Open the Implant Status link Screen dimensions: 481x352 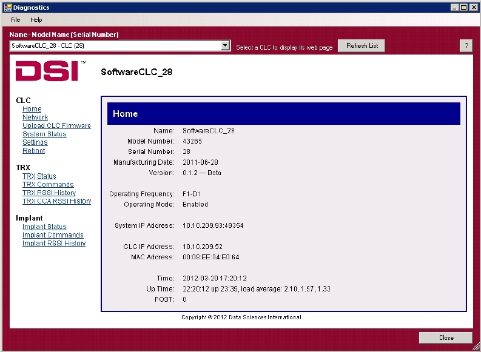pos(44,227)
